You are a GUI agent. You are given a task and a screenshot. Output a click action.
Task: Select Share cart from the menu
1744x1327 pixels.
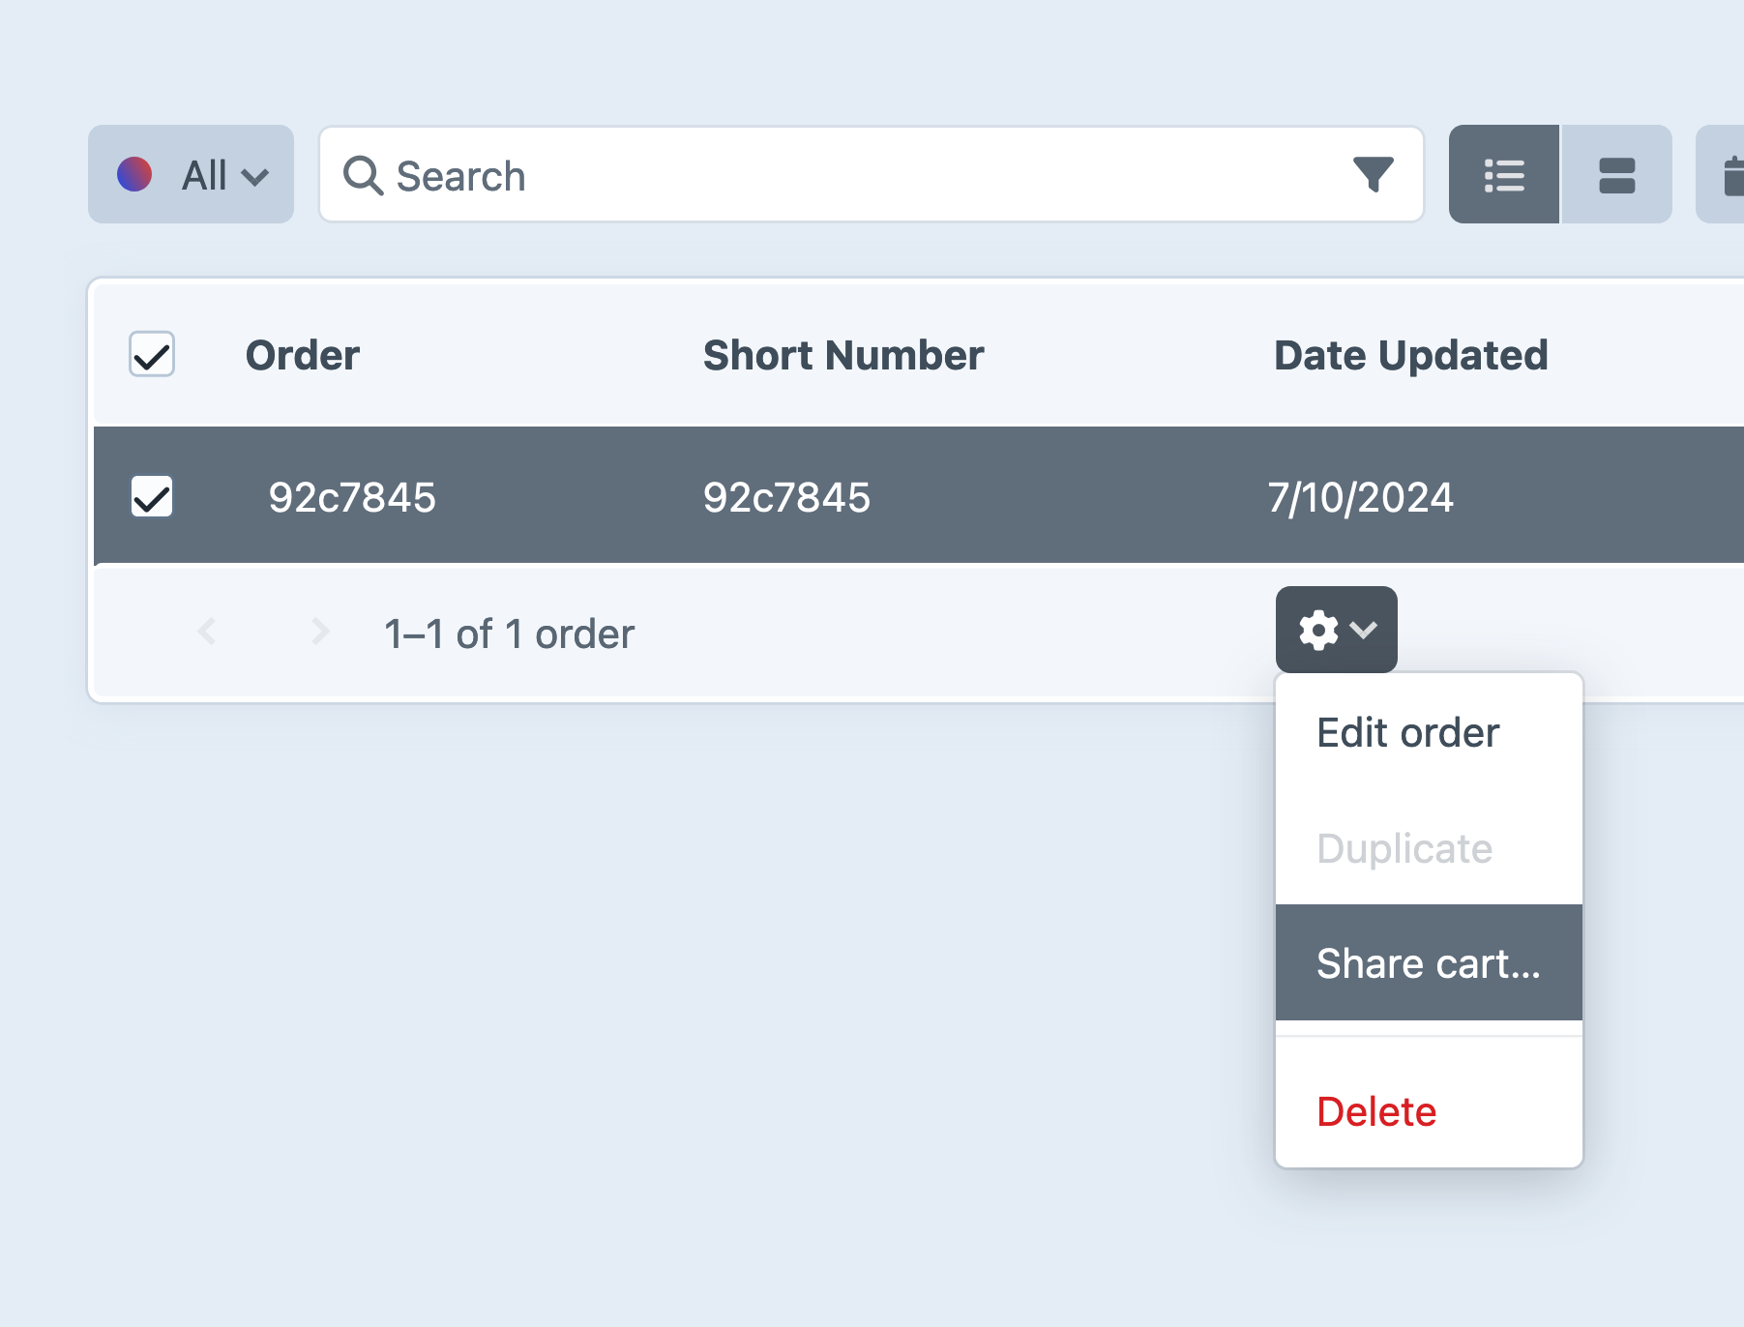point(1428,963)
